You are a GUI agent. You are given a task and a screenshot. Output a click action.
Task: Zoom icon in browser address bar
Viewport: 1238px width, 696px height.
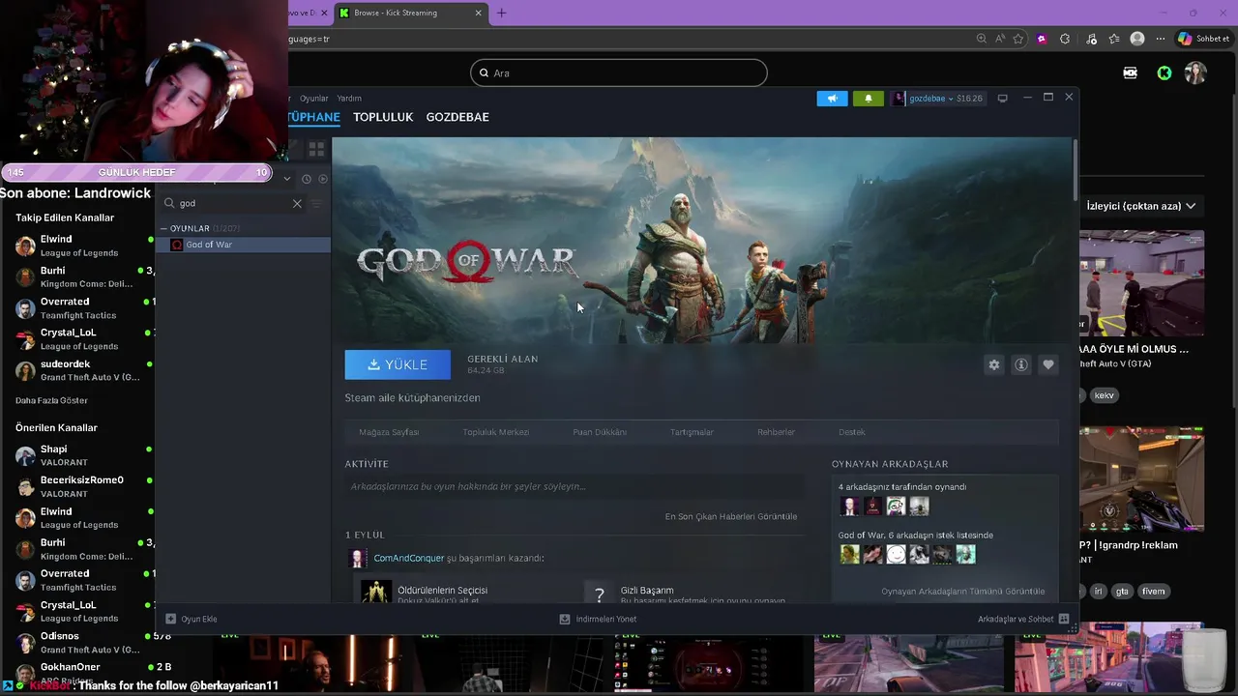coord(982,39)
